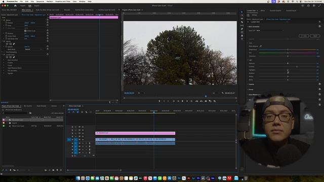The image size is (324, 182).
Task: Expand Time Remapping in Effect Controls
Action: [2, 52]
